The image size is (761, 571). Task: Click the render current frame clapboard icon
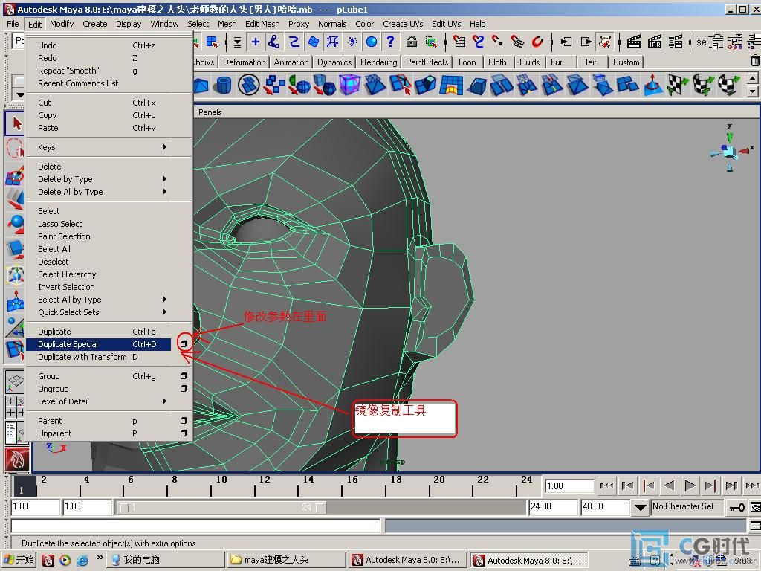633,42
